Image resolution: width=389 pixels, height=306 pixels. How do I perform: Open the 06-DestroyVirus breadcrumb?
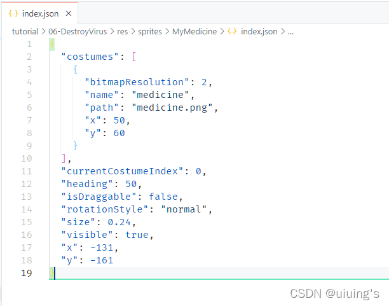78,32
